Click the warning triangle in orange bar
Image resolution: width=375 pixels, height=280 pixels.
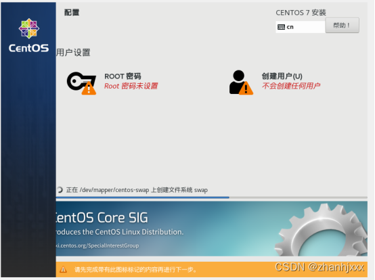click(x=63, y=269)
